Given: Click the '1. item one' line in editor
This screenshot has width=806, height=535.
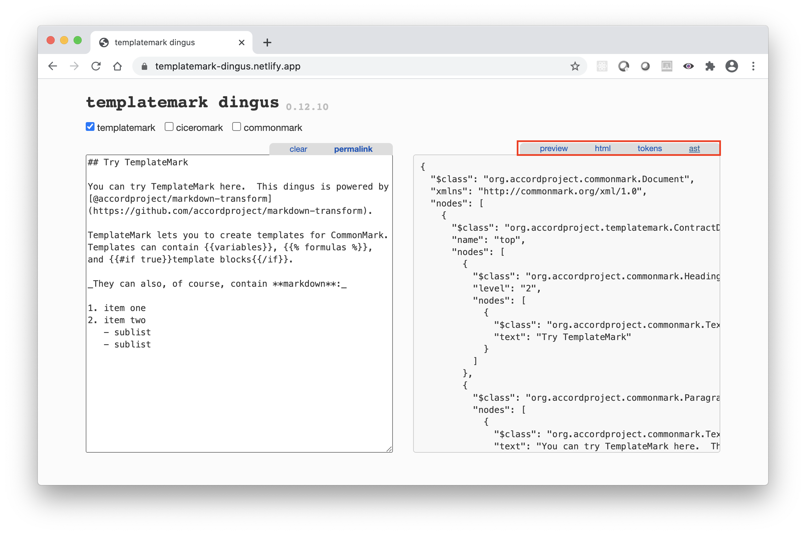Looking at the screenshot, I should [x=117, y=308].
